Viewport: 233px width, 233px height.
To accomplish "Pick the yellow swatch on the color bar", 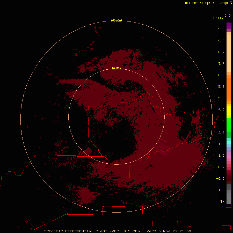I will click(x=229, y=111).
